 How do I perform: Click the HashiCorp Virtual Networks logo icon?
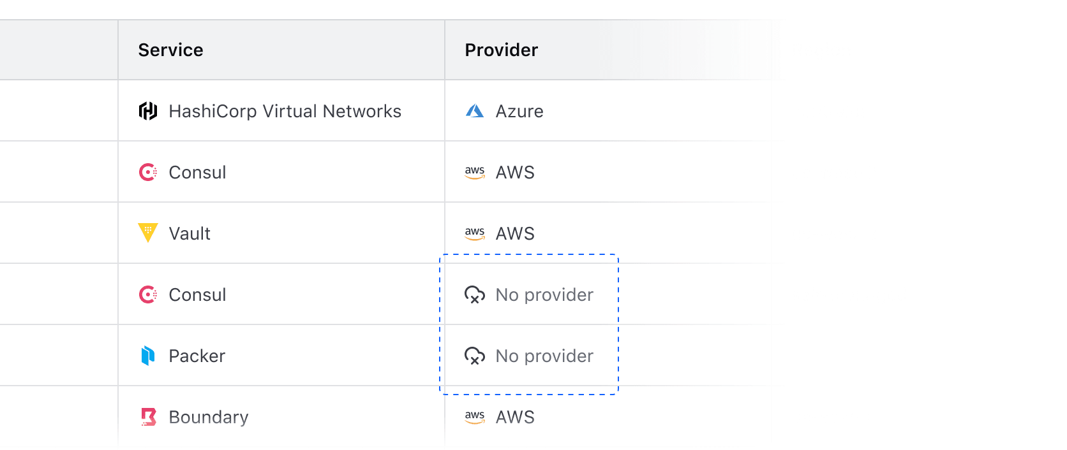(x=149, y=110)
